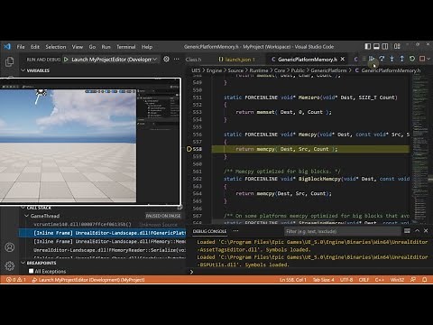Viewport: 433px width, 325px height.
Task: Open launch.json via the debug gear icon
Action: [166, 59]
